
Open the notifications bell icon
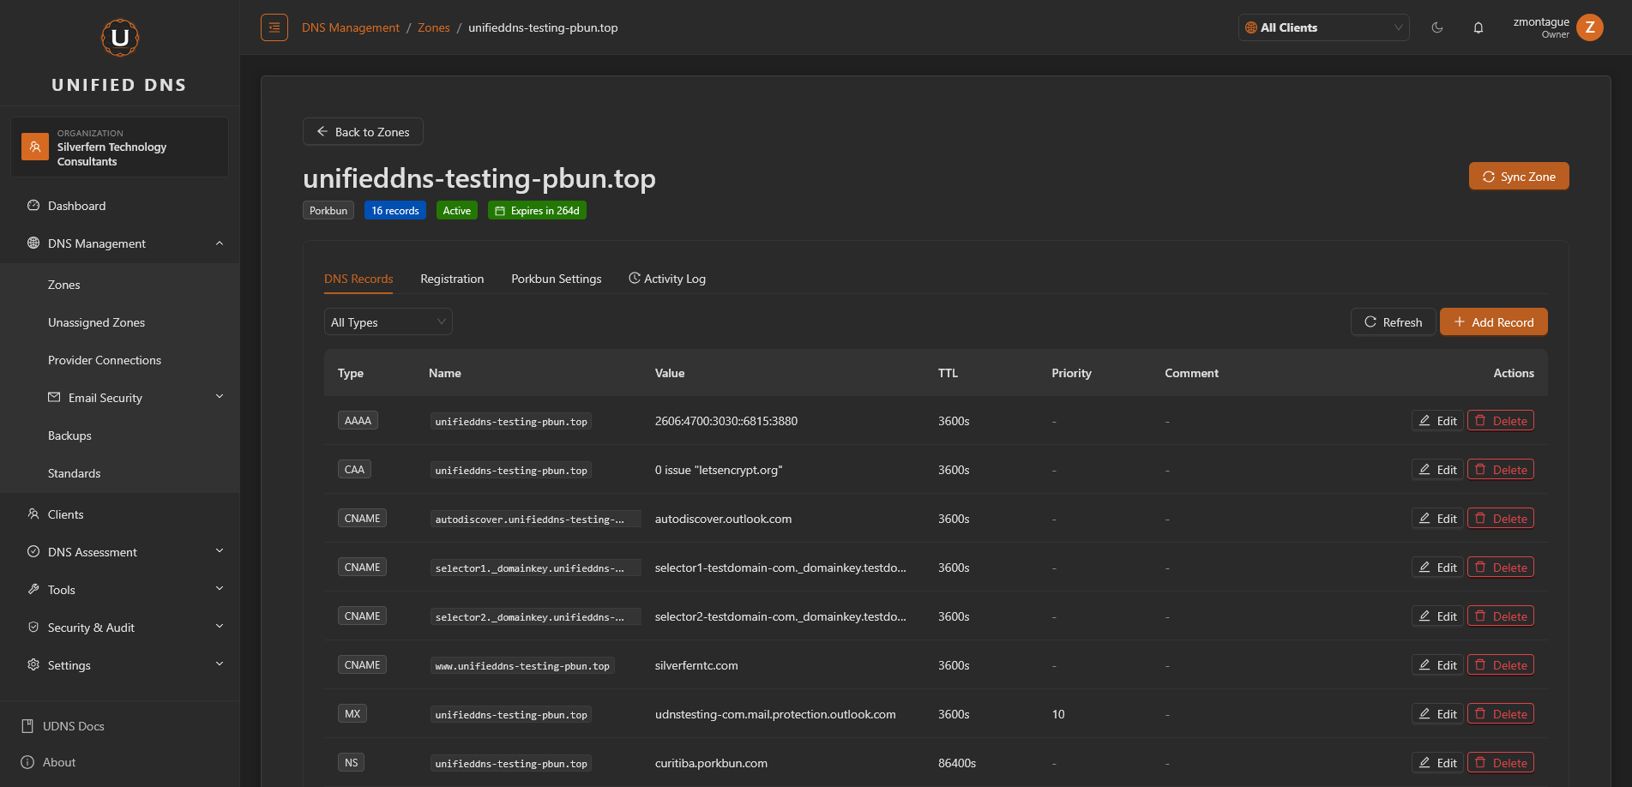point(1478,27)
